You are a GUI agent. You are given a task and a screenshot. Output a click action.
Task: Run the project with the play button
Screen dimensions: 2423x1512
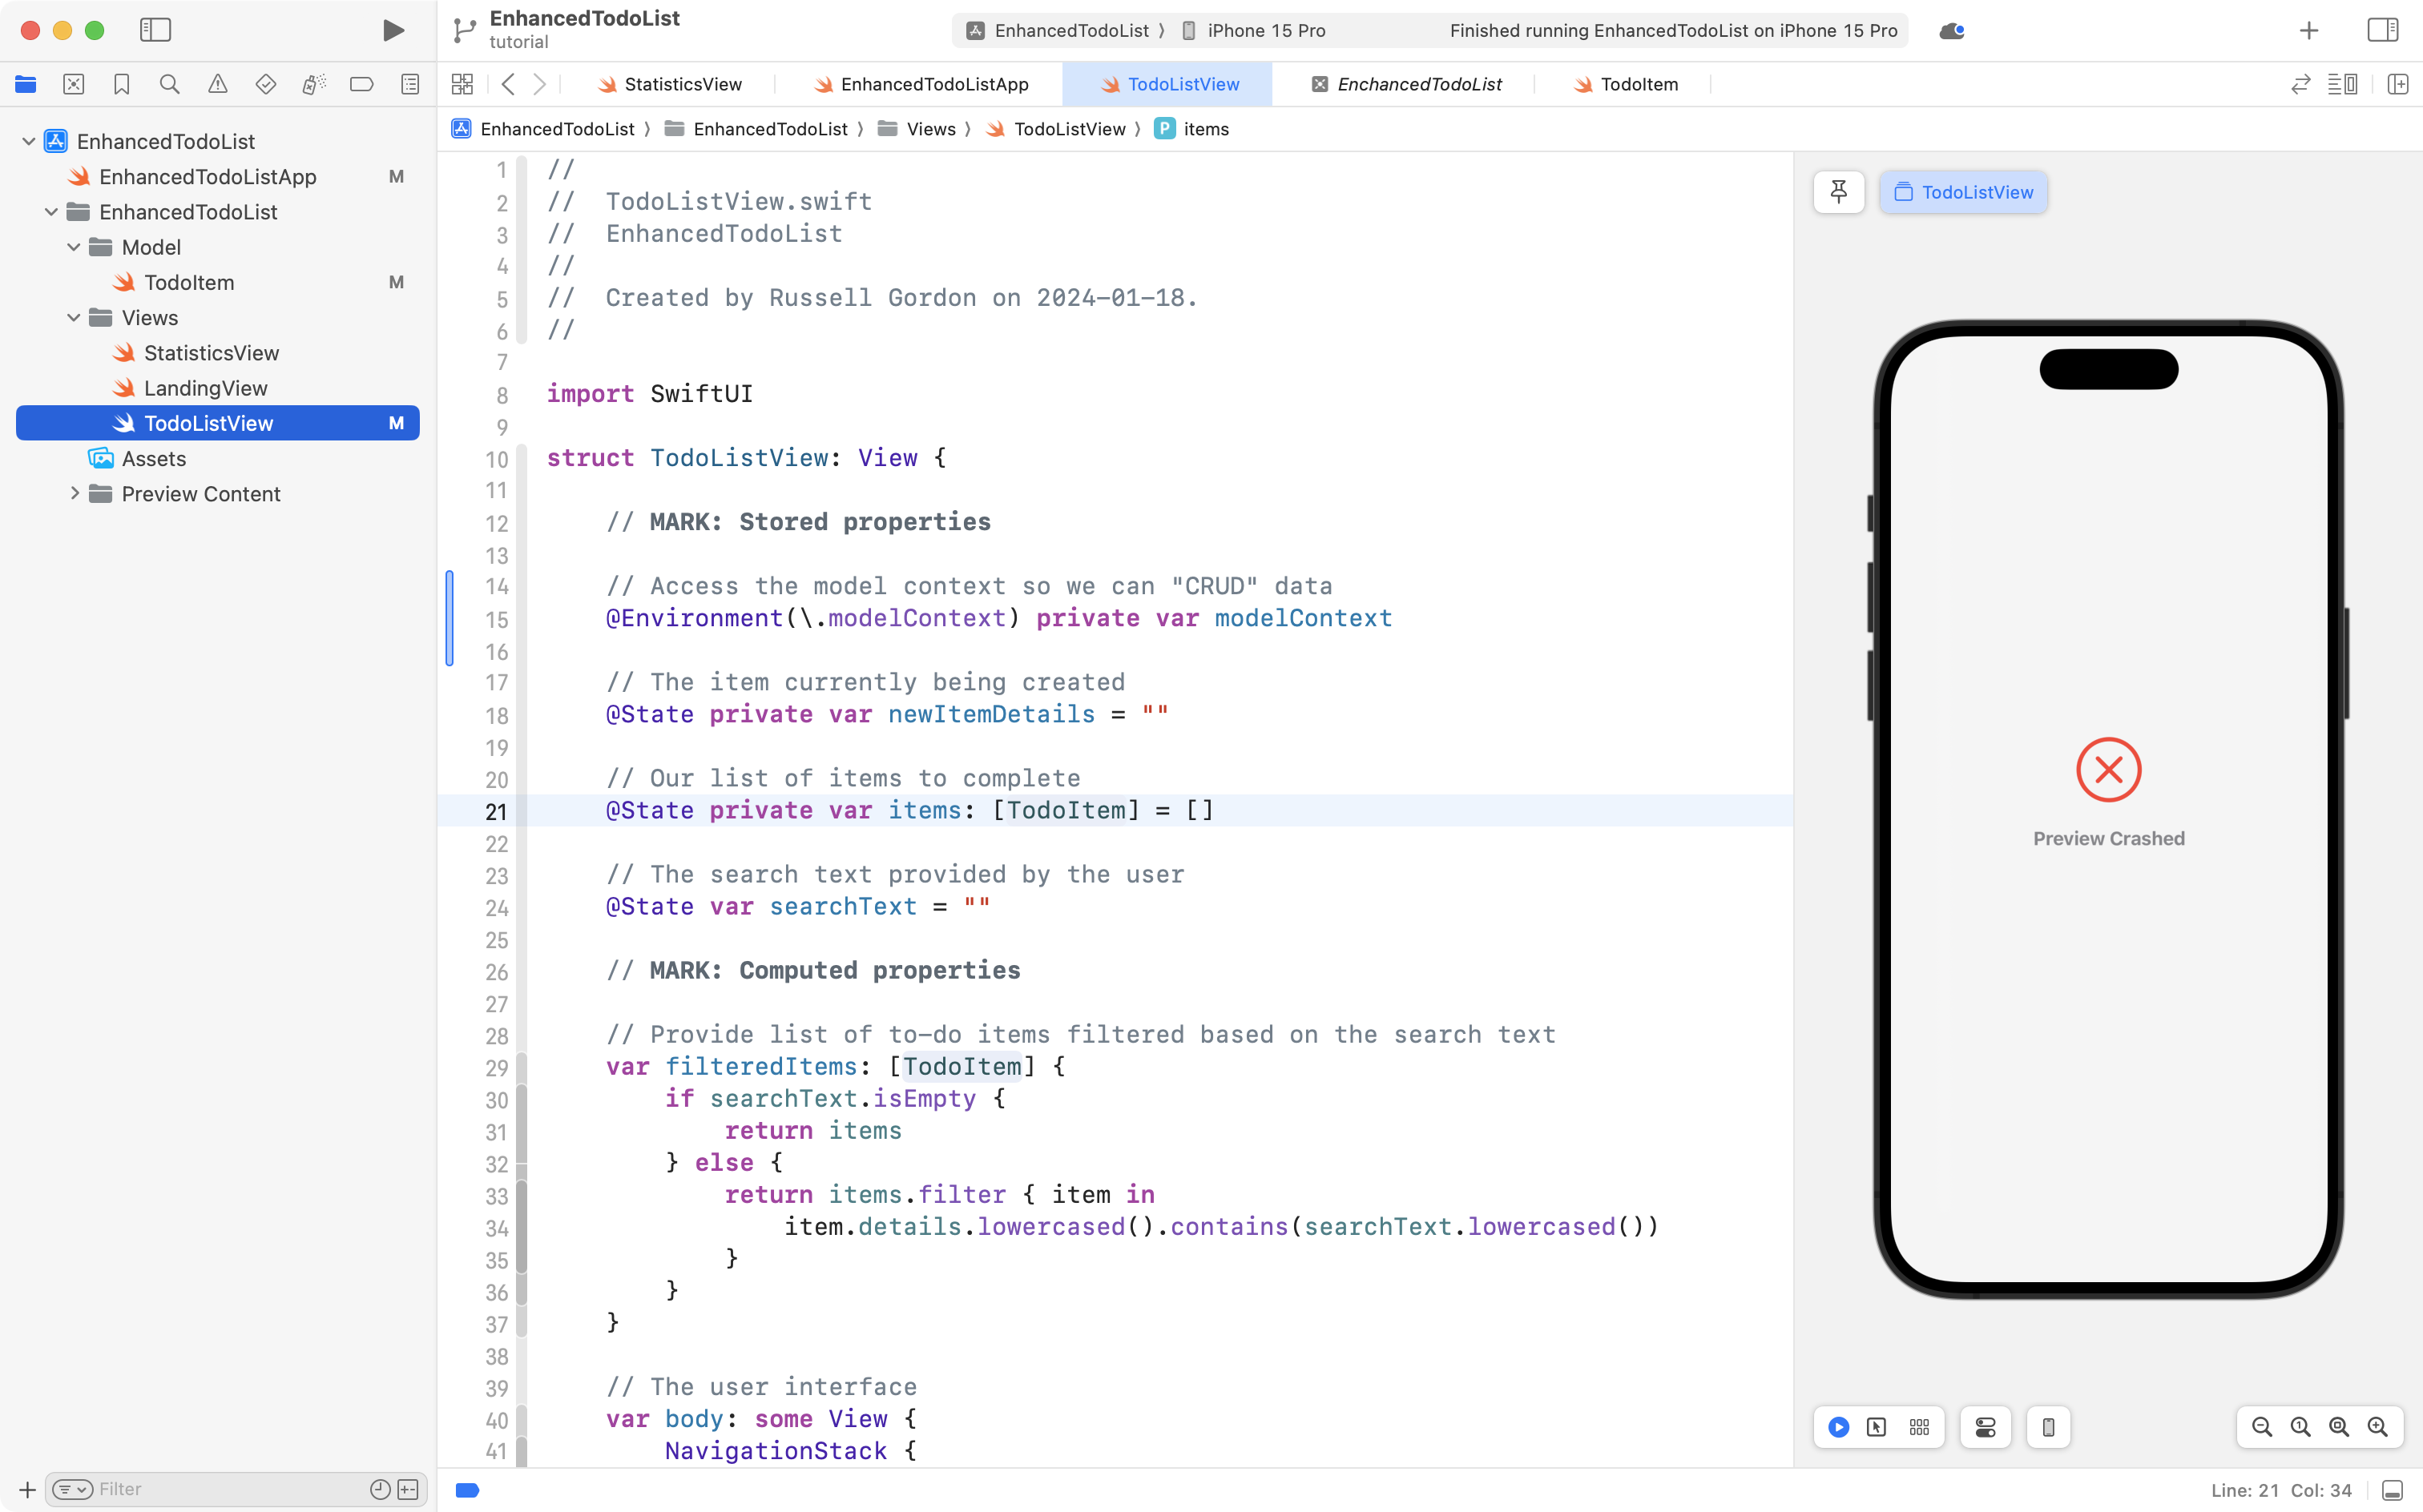[392, 30]
